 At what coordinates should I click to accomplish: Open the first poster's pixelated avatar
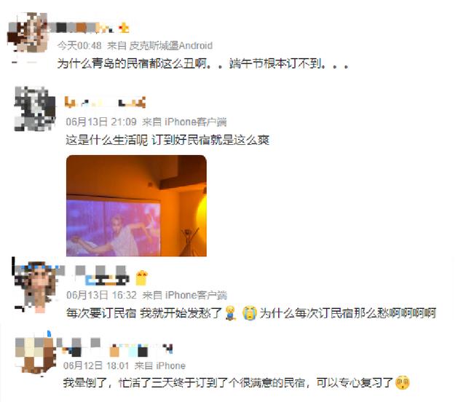point(27,32)
